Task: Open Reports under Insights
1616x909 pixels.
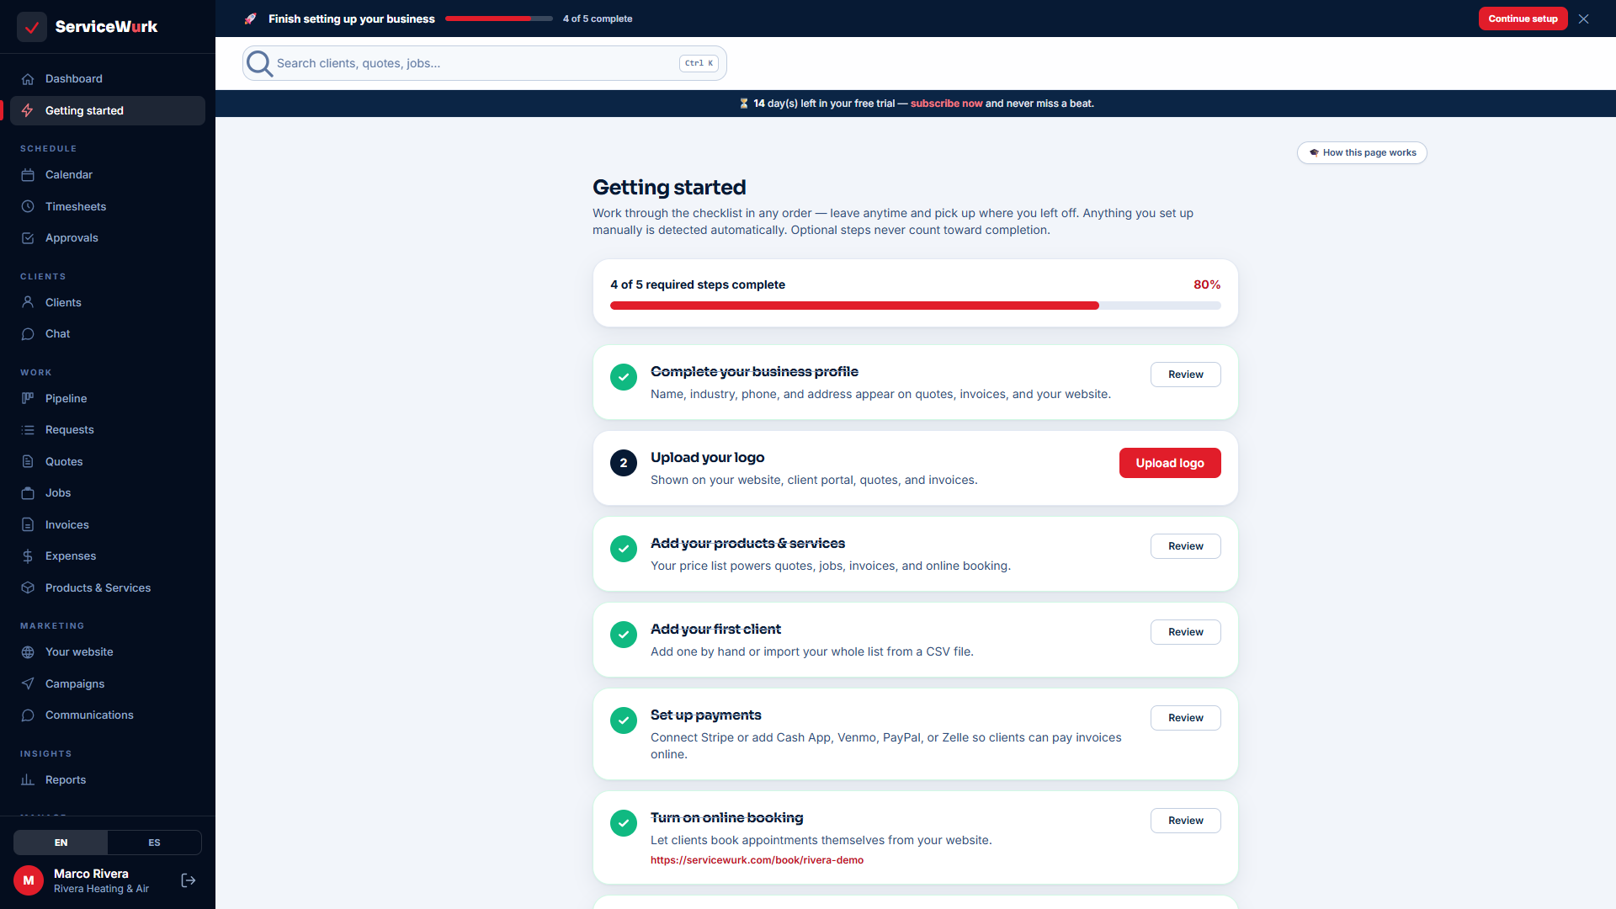Action: (x=108, y=780)
